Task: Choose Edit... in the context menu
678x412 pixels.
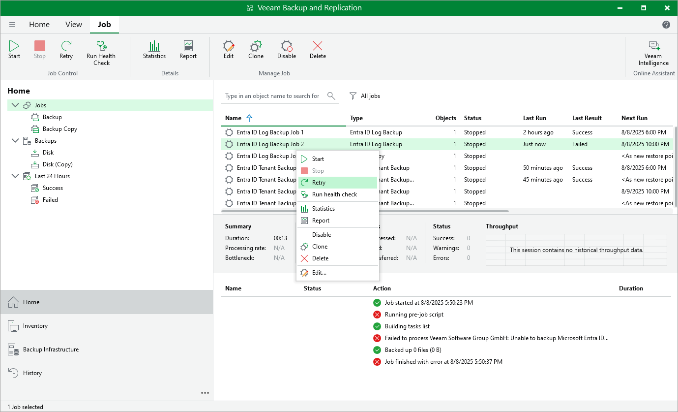Action: click(338, 273)
